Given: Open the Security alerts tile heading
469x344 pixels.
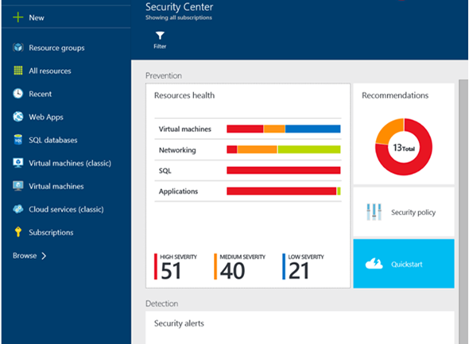Looking at the screenshot, I should pyautogui.click(x=179, y=323).
